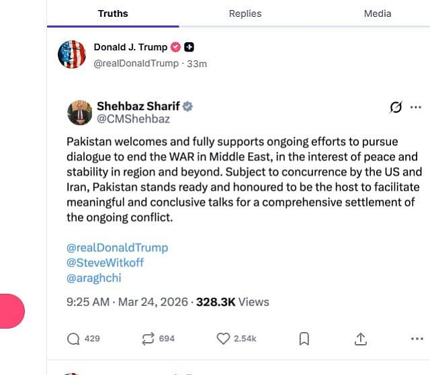The width and height of the screenshot is (430, 375).
Task: ReTruth the post with the arrows icon
Action: coord(148,339)
